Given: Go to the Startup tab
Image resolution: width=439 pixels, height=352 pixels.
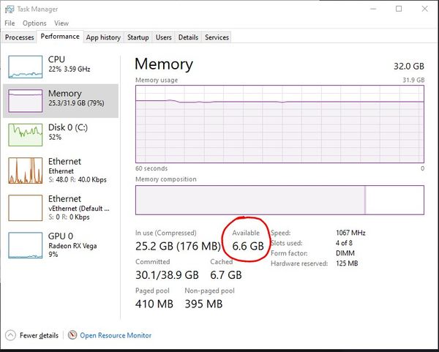Looking at the screenshot, I should [138, 37].
